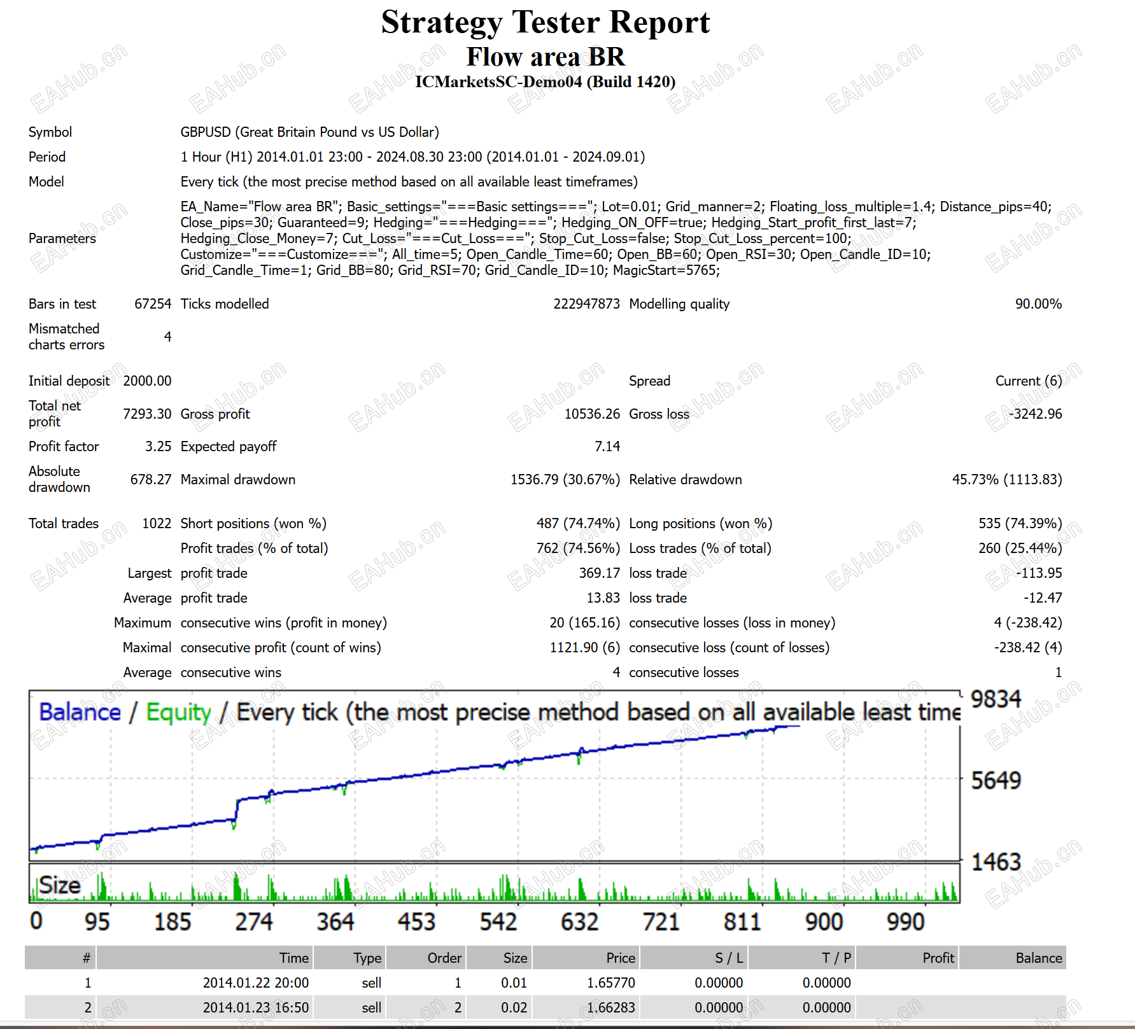Click size cell 0.02 in row 2

514,1007
